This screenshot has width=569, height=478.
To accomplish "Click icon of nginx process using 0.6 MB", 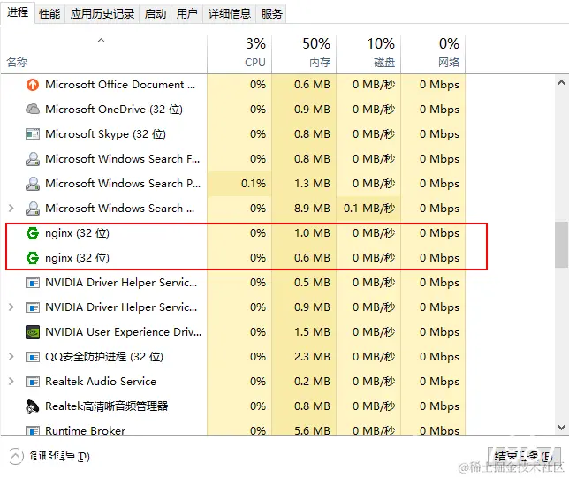I will pos(33,258).
